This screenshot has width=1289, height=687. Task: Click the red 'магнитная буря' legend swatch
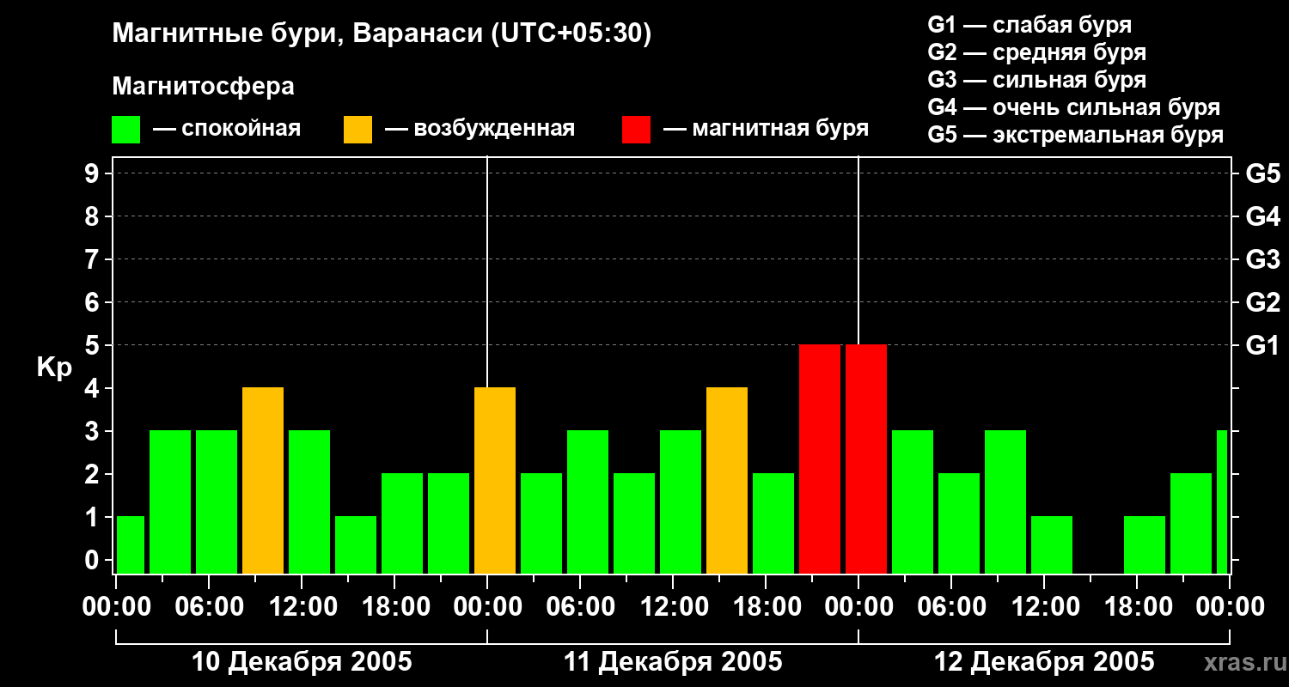click(x=637, y=130)
